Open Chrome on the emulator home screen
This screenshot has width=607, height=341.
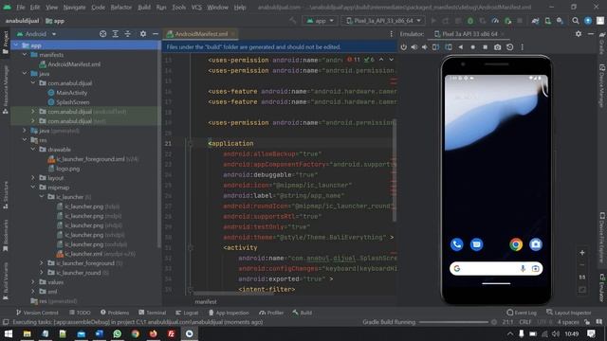516,244
